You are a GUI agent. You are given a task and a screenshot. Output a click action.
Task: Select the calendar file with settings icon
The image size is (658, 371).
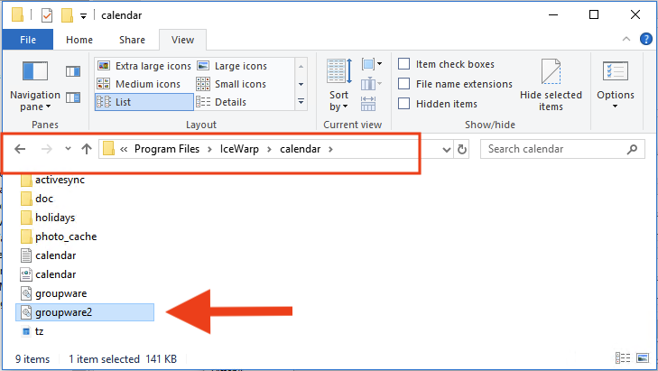pos(48,274)
